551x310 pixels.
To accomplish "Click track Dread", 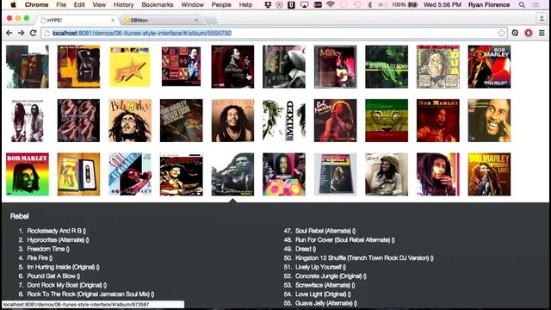I will (x=306, y=249).
